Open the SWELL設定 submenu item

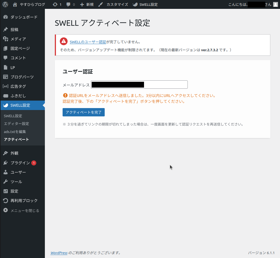(13, 116)
